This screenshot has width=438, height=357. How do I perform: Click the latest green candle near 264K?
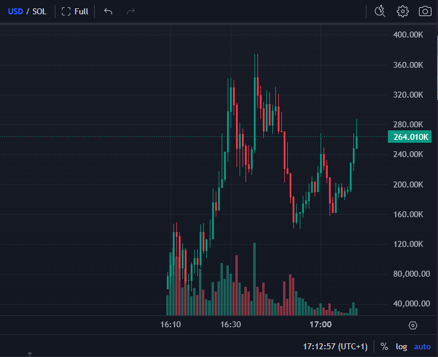point(356,142)
